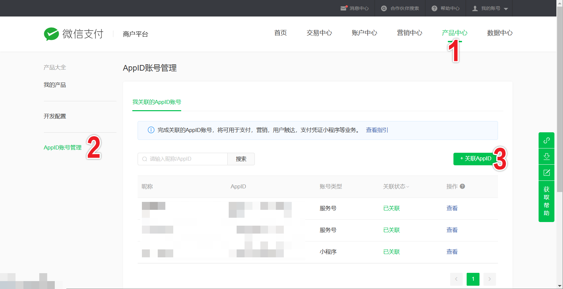Click page number 1 button

coord(473,279)
